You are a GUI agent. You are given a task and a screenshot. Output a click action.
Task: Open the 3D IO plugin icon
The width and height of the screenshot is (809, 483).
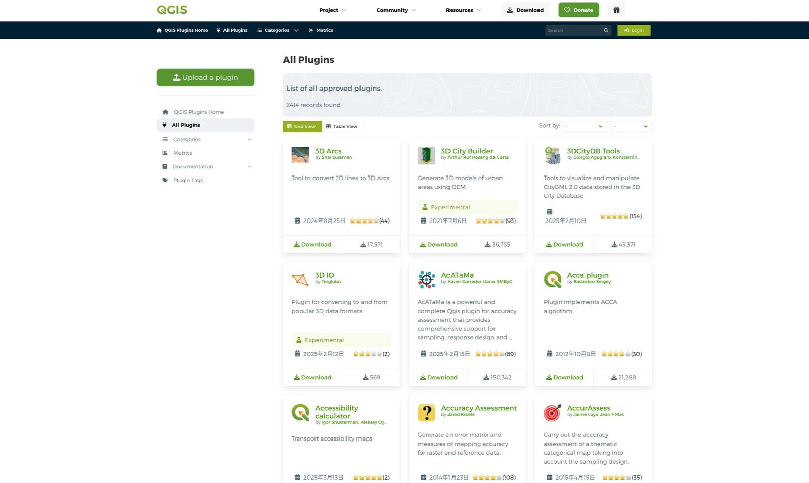click(300, 279)
